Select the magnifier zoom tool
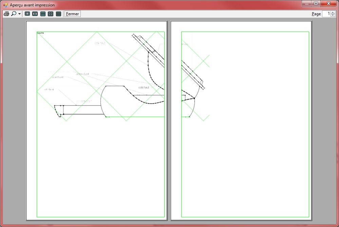Screen dimensions: 339x227 [x=14, y=14]
